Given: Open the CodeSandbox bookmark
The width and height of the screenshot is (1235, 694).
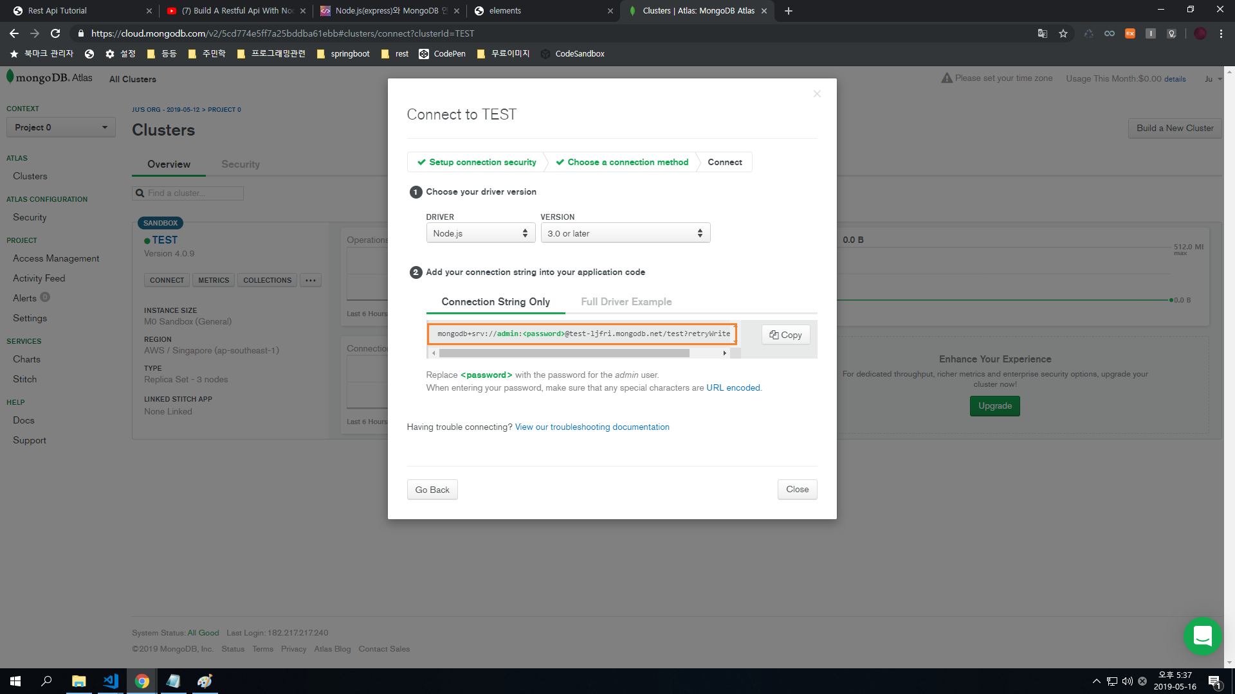Looking at the screenshot, I should [x=572, y=54].
